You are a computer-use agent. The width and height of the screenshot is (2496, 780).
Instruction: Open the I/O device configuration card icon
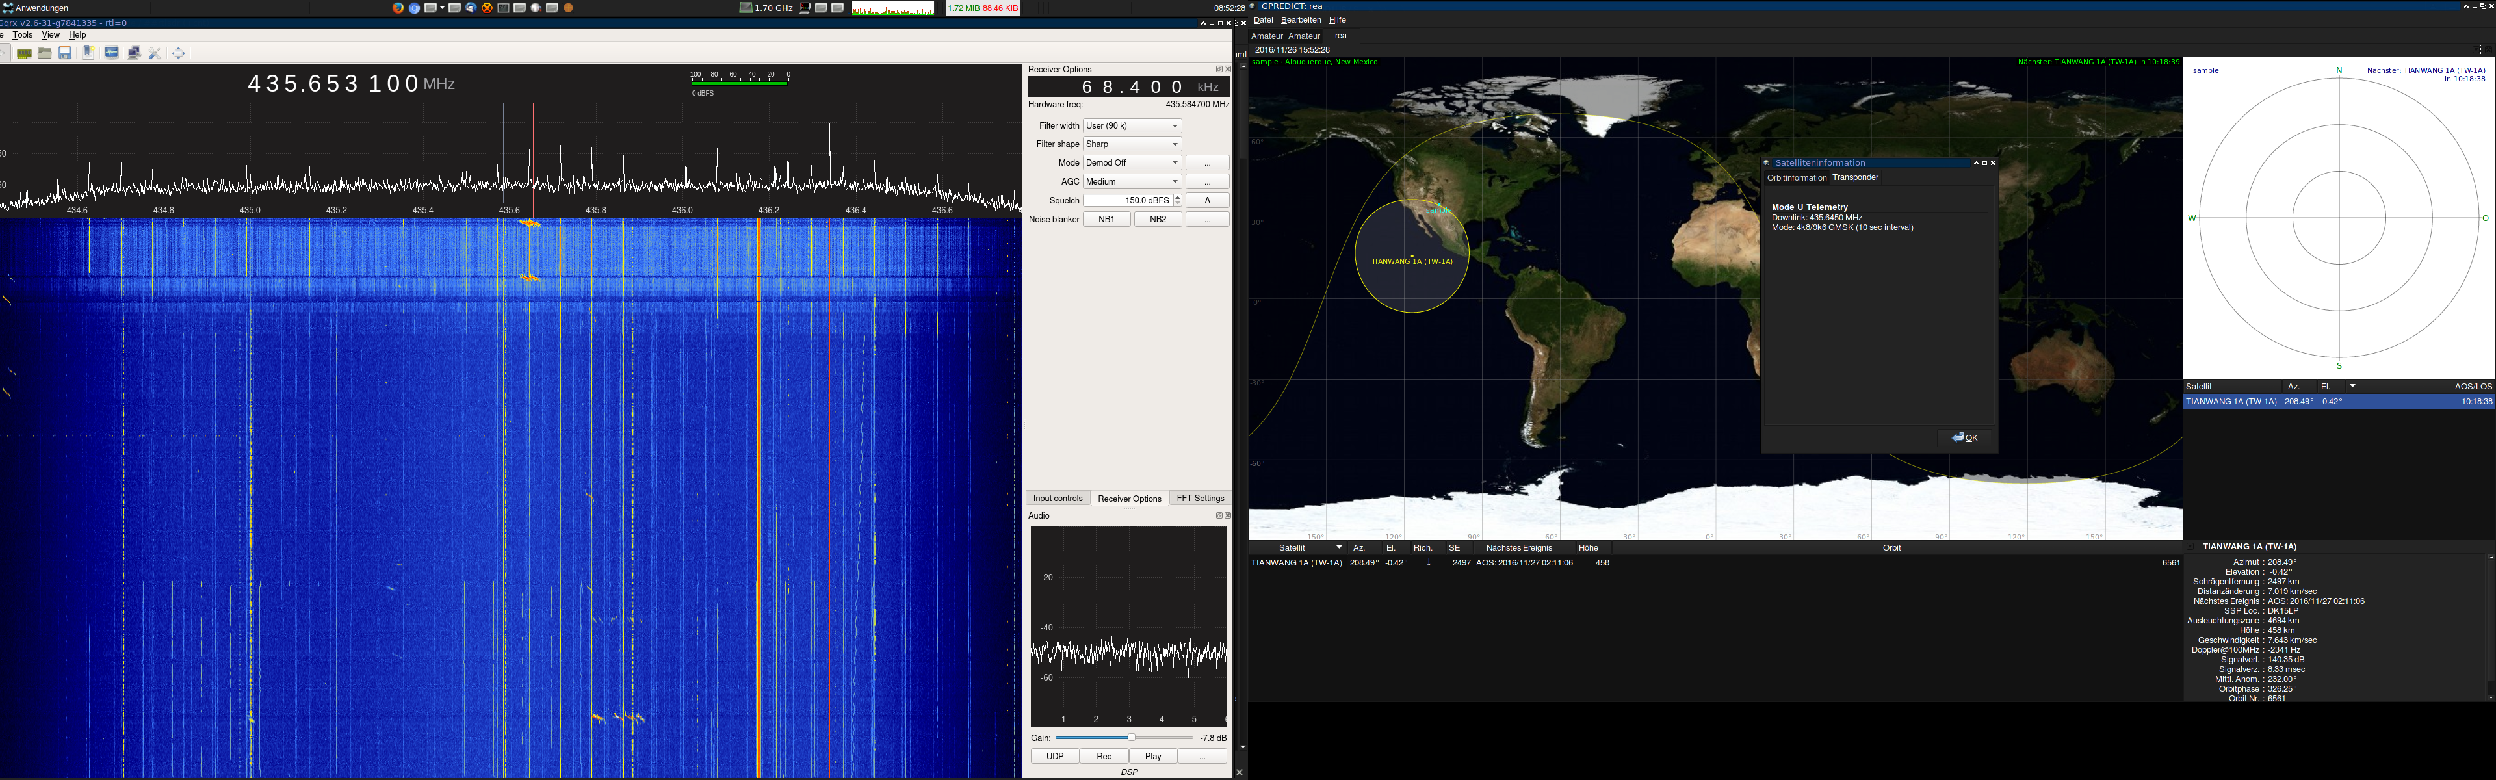[x=24, y=53]
